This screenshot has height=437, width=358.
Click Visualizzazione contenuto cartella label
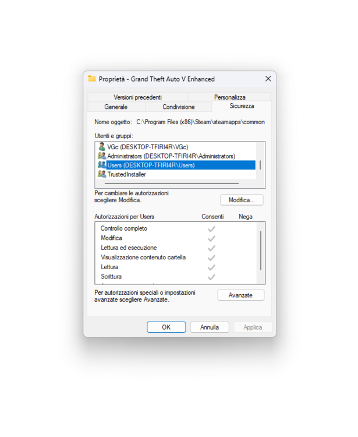(x=143, y=257)
